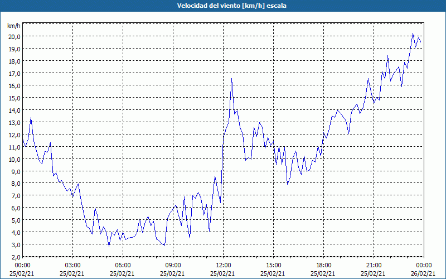Pick the '15,0' y-axis label
The width and height of the screenshot is (446, 279).
pyautogui.click(x=15, y=98)
